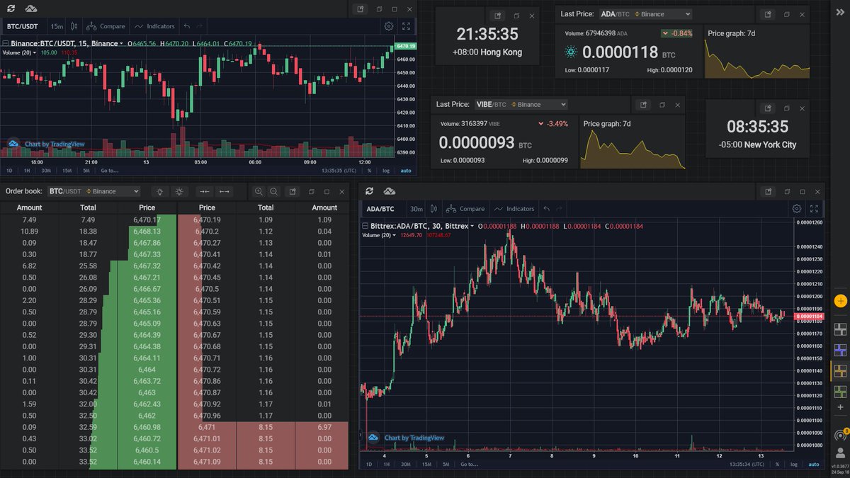Screen dimensions: 850x478
Task: Toggle auto scale on BTC/USDT chart
Action: (406, 171)
